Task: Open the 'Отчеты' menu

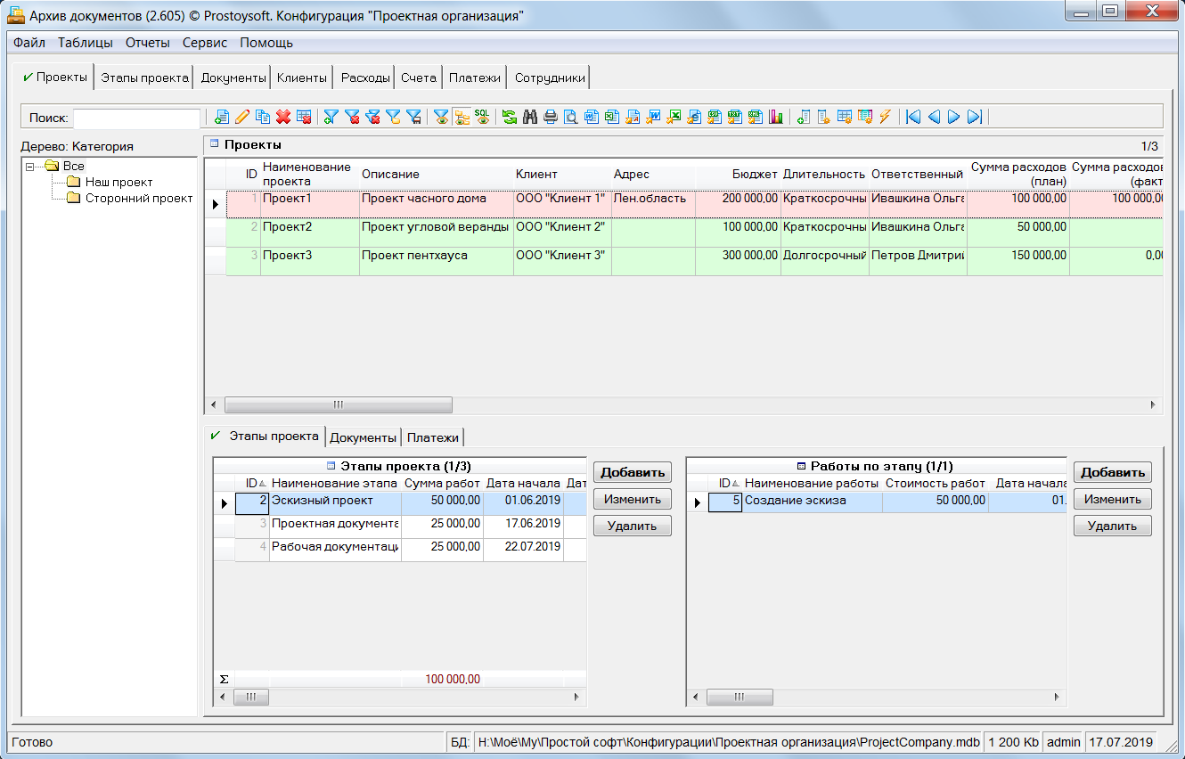Action: [x=147, y=43]
